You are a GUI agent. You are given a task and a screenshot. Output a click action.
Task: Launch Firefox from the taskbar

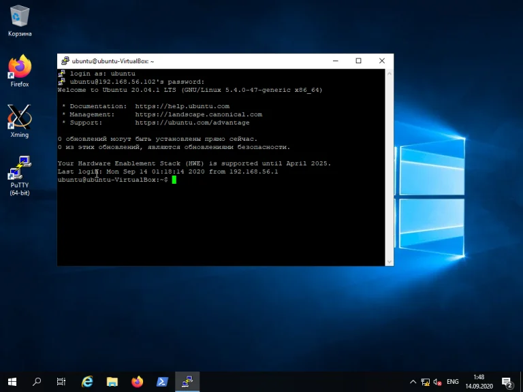pyautogui.click(x=138, y=382)
